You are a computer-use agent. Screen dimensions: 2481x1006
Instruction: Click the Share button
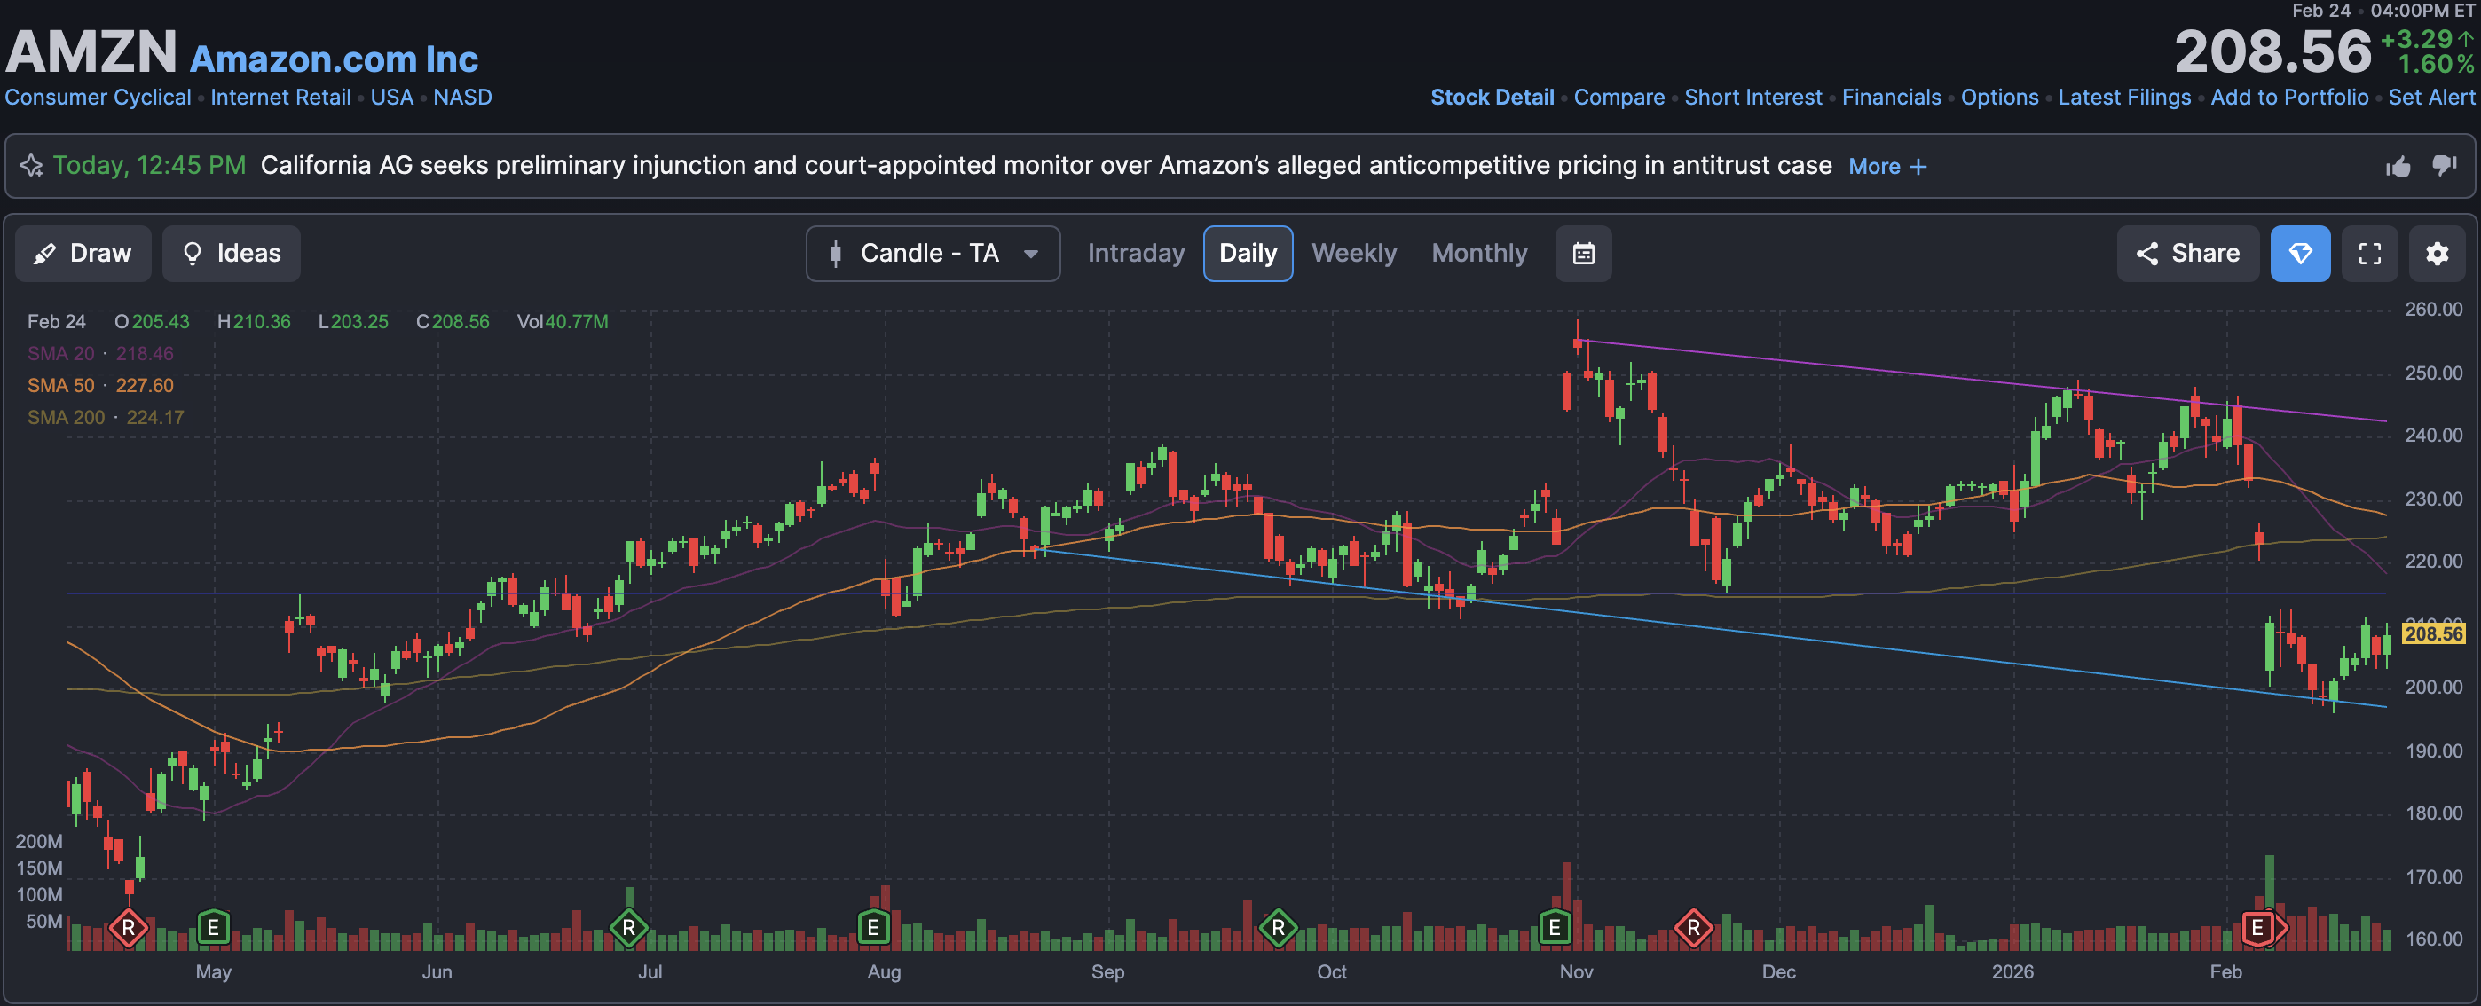2186,253
